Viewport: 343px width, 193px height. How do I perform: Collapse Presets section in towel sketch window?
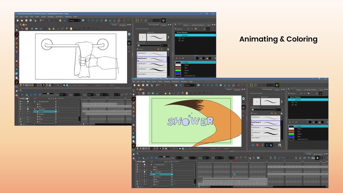pyautogui.click(x=138, y=49)
